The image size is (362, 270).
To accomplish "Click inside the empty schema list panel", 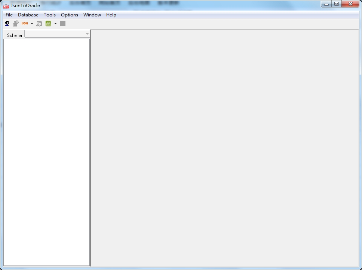I will point(46,149).
